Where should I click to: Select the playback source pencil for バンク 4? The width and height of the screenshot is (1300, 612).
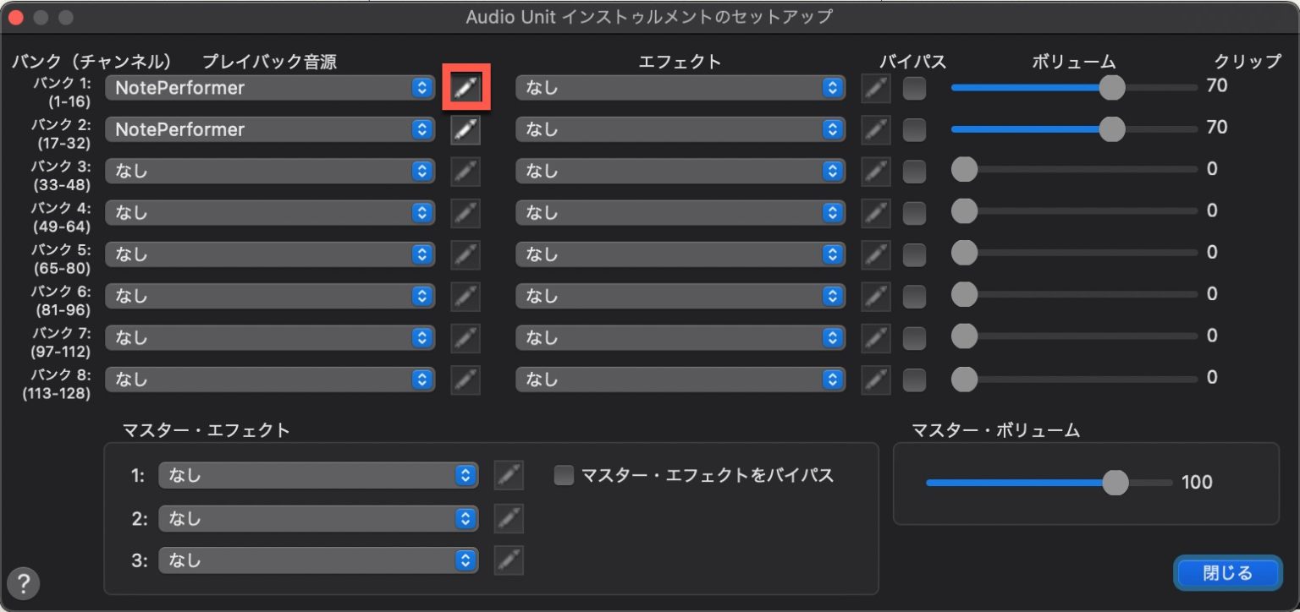pyautogui.click(x=465, y=212)
